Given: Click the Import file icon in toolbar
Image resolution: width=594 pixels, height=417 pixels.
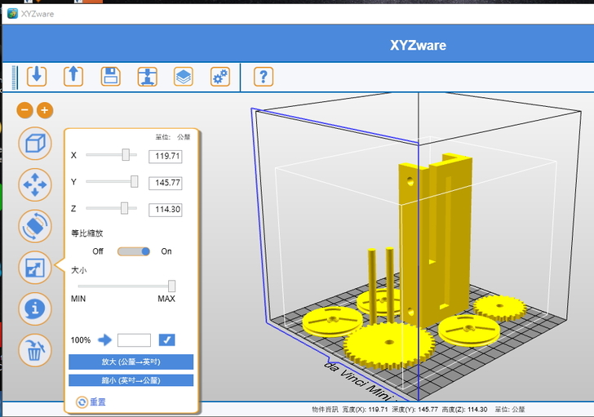Looking at the screenshot, I should tap(36, 76).
